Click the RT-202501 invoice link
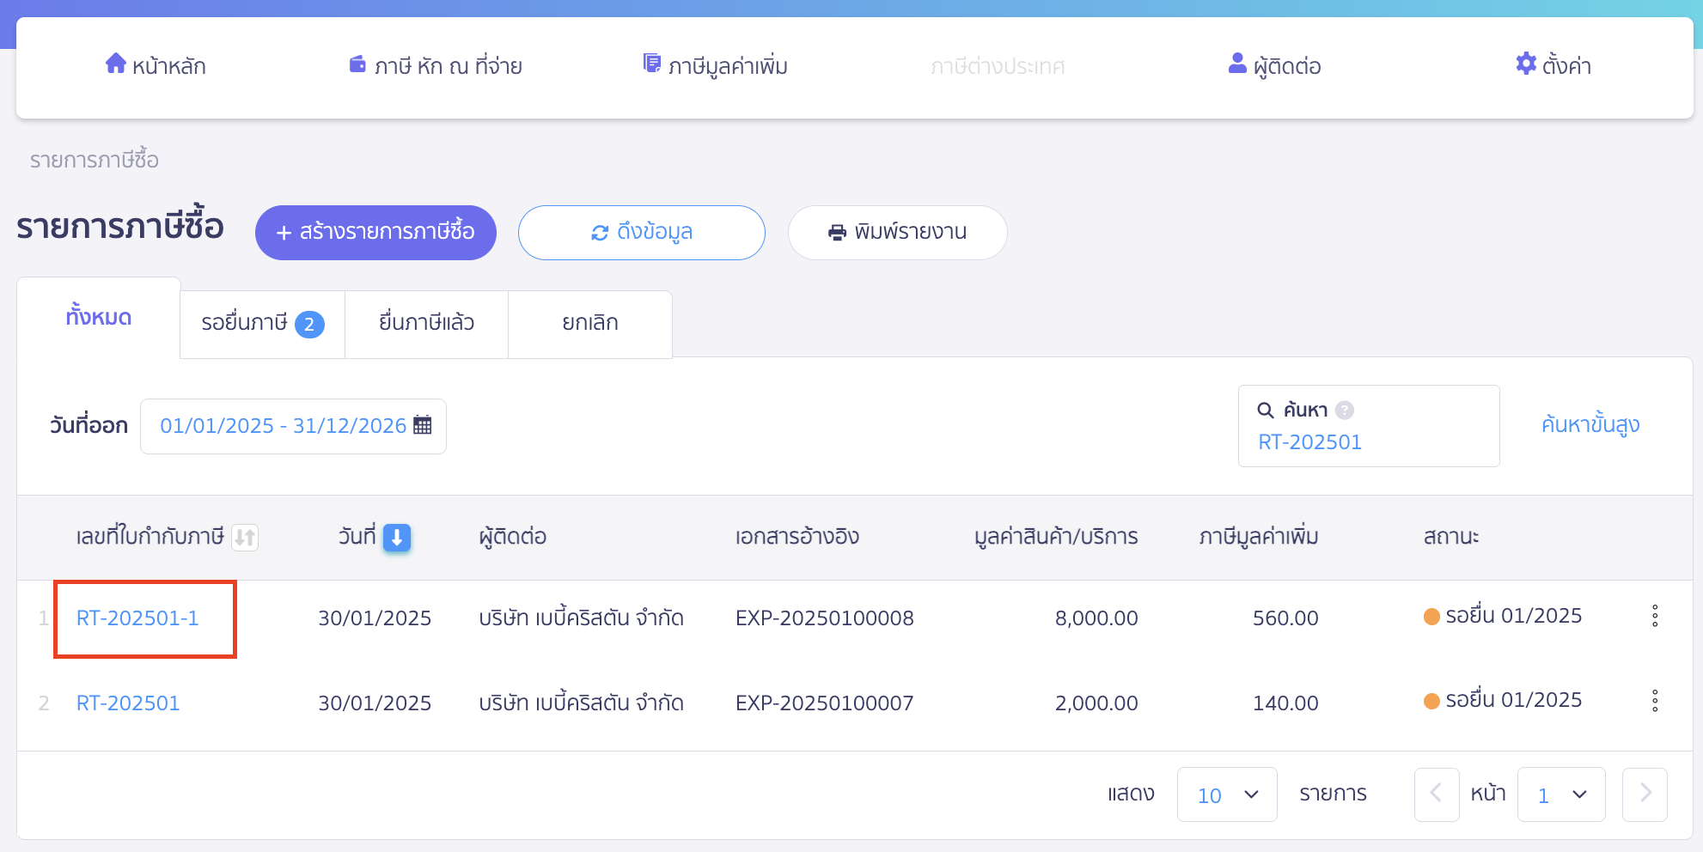1703x852 pixels. [x=127, y=703]
